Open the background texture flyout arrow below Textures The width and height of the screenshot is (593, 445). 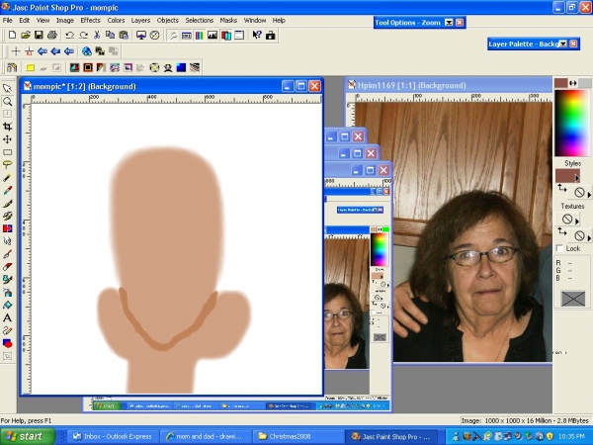589,237
